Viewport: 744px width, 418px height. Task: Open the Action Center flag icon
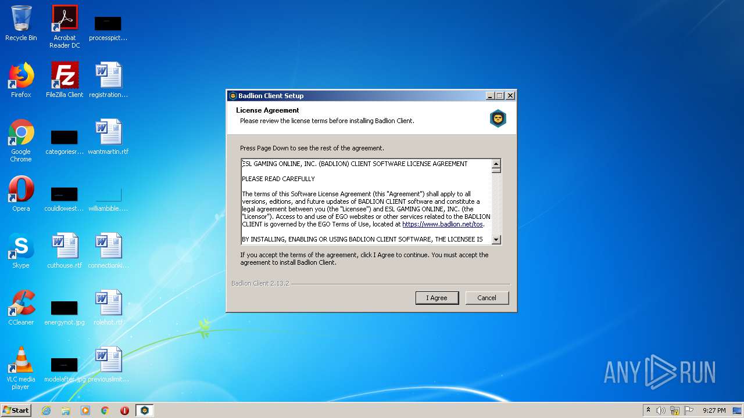[x=689, y=410]
